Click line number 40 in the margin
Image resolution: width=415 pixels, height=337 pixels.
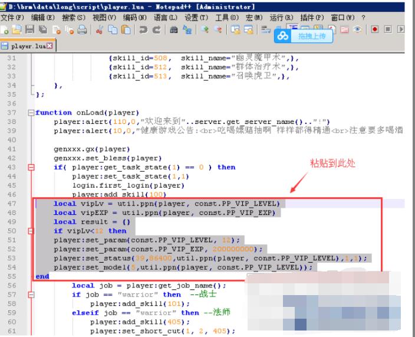(12, 140)
